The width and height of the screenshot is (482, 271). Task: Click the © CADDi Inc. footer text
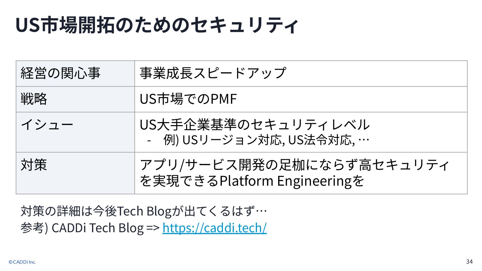point(22,262)
